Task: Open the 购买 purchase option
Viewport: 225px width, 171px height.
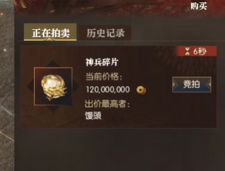Action: 199,6
